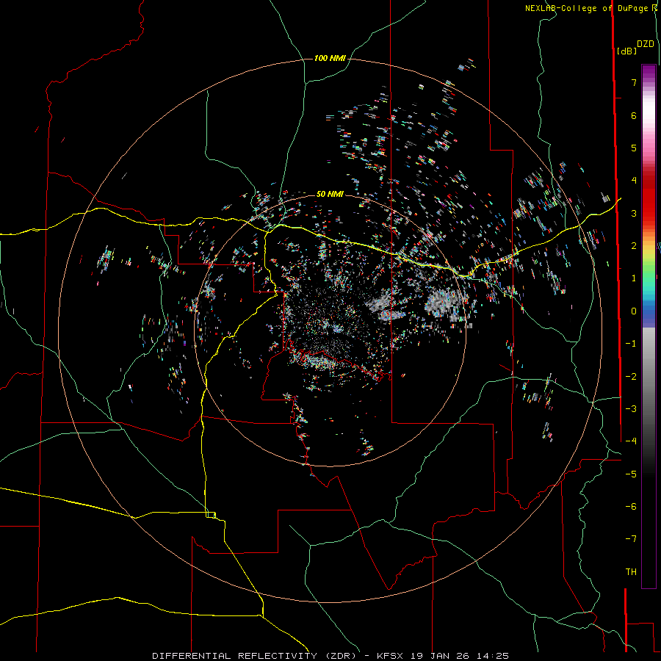Click the -7 value on color scale
The height and width of the screenshot is (661, 661).
631,539
